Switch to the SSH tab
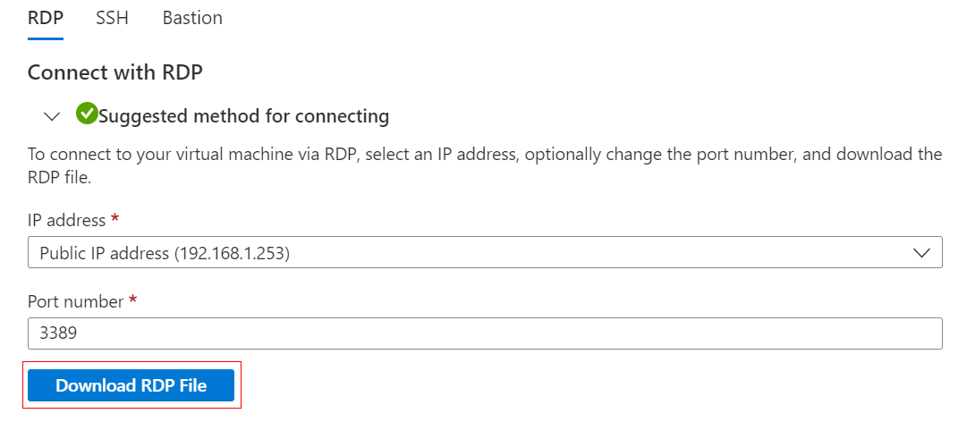Screen dimensions: 975x422 tap(112, 18)
